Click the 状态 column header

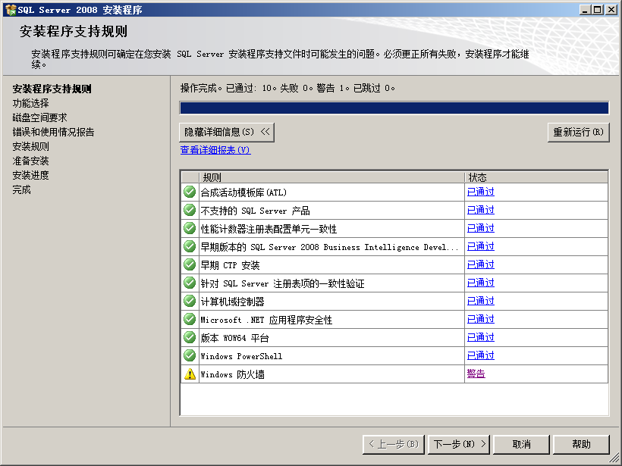coord(536,177)
